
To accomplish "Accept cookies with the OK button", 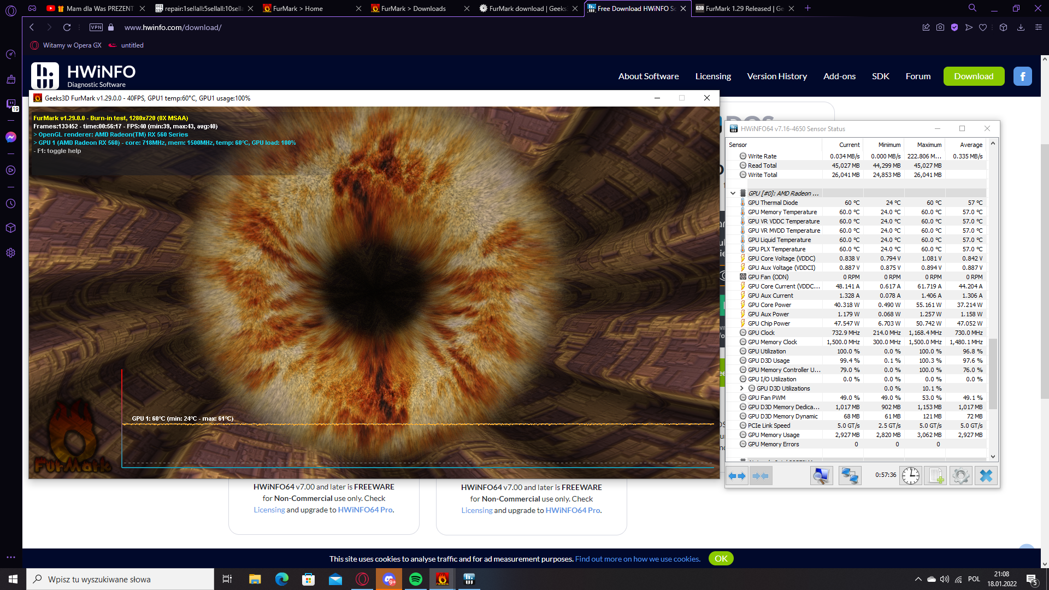I will coord(721,558).
